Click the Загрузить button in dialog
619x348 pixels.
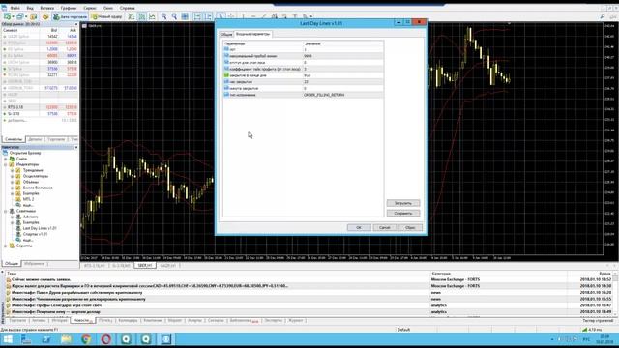403,203
